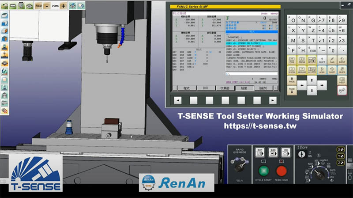This screenshot has height=198, width=353.
Task: Click the RAPID OVERRIDE knob
Action: click(x=239, y=168)
